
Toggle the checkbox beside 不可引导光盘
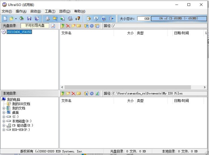(53, 26)
